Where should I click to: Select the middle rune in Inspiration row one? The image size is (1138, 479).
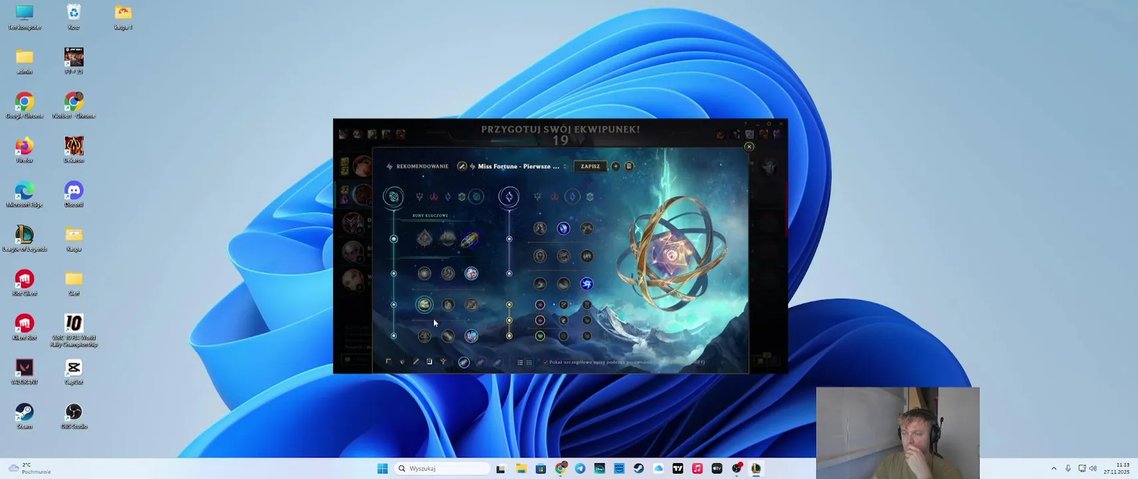tap(448, 273)
